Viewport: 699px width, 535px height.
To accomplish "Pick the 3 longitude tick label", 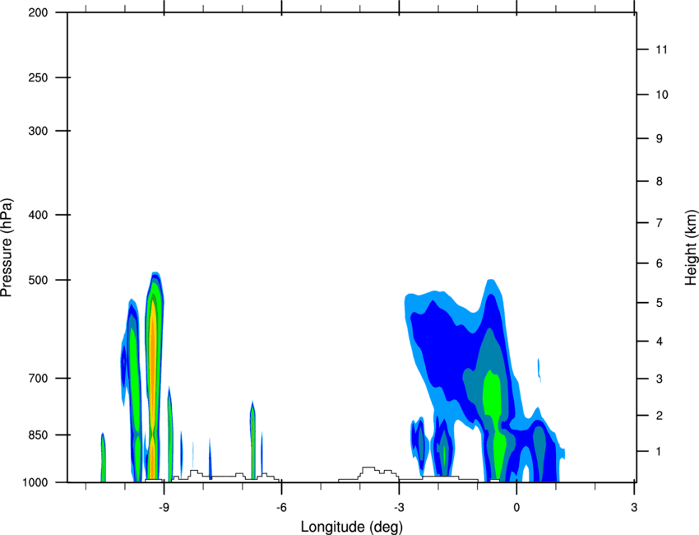I will pyautogui.click(x=634, y=507).
